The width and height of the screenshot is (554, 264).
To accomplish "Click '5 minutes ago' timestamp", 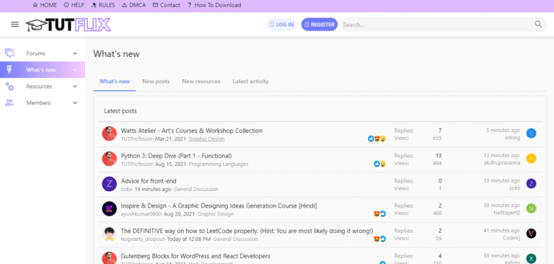I will click(x=503, y=130).
